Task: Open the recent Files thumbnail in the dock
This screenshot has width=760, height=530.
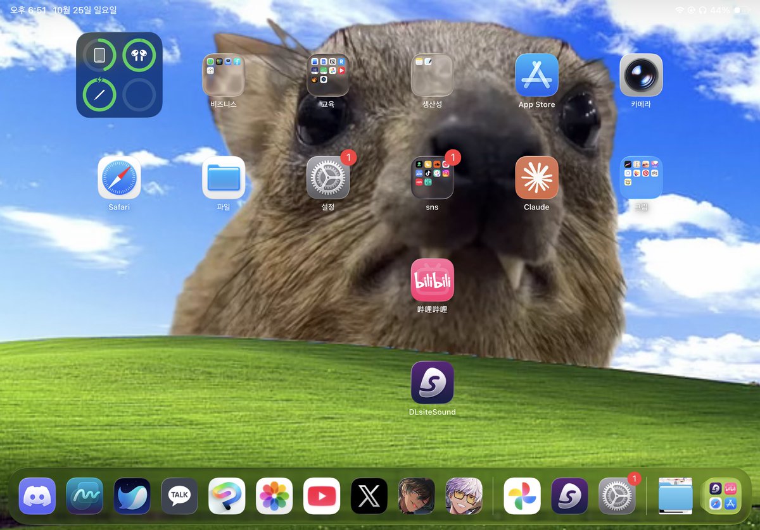Action: [675, 496]
